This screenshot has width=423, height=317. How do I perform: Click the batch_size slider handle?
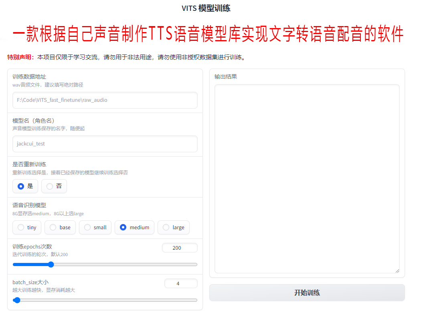coord(17,300)
